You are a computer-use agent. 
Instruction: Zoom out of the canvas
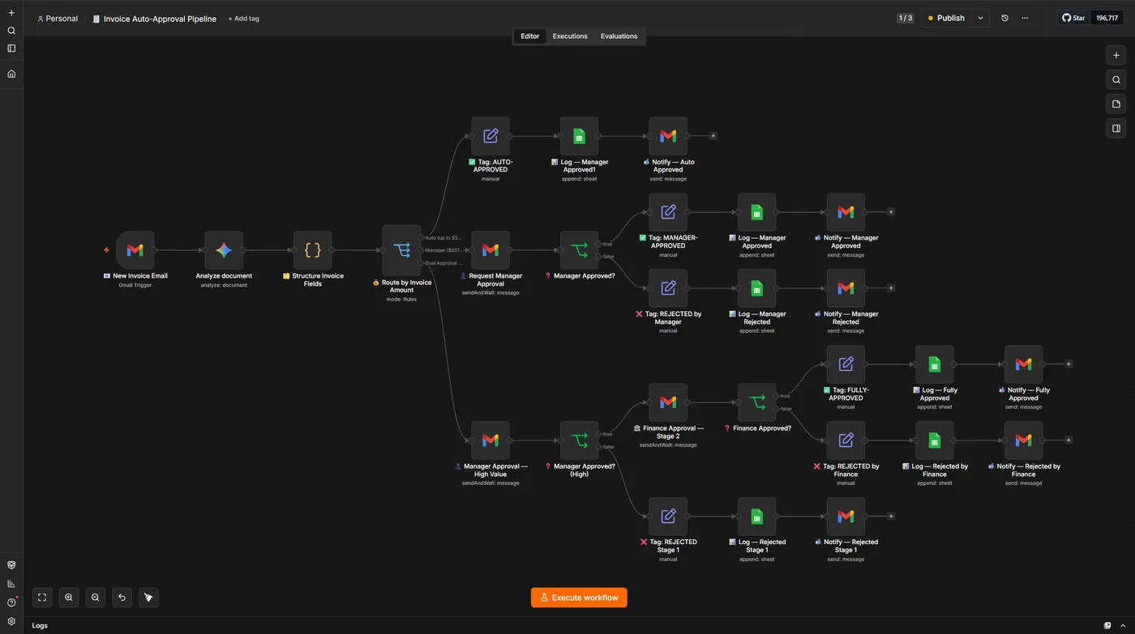click(96, 598)
